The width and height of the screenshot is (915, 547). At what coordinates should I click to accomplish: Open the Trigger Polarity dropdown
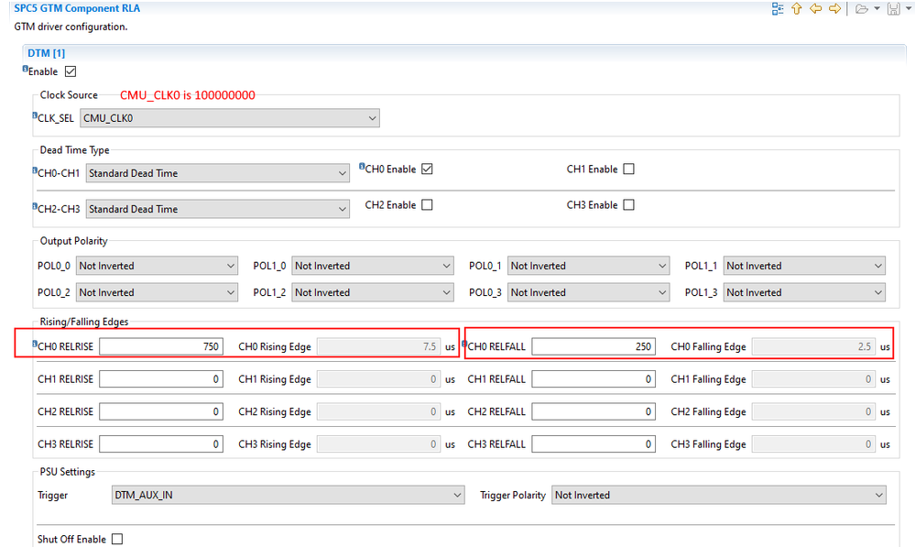(719, 495)
